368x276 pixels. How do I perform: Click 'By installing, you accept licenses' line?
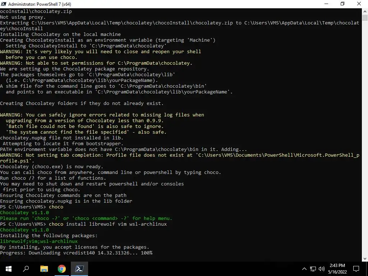pos(75,247)
